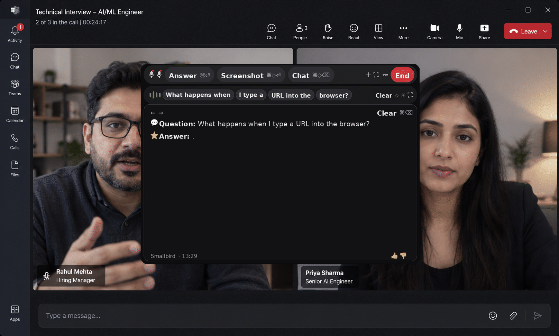
Task: Open the Apps launcher in sidebar
Action: click(15, 313)
